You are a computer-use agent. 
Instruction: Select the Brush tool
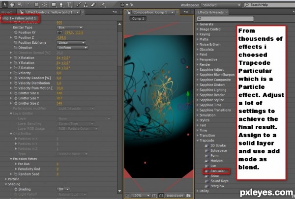tap(79, 4)
